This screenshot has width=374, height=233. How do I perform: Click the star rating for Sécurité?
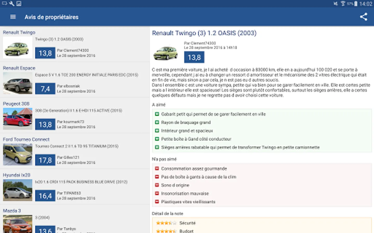point(166,223)
